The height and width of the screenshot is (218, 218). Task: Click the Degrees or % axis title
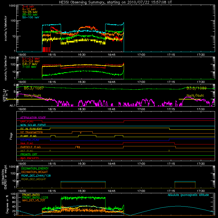7,204
